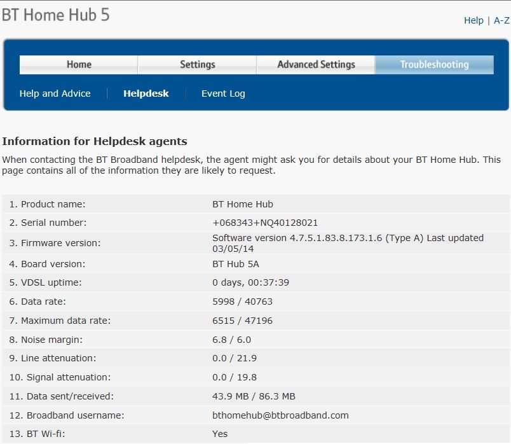The width and height of the screenshot is (511, 444).
Task: Click the BT Home Hub product value
Action: click(x=243, y=204)
